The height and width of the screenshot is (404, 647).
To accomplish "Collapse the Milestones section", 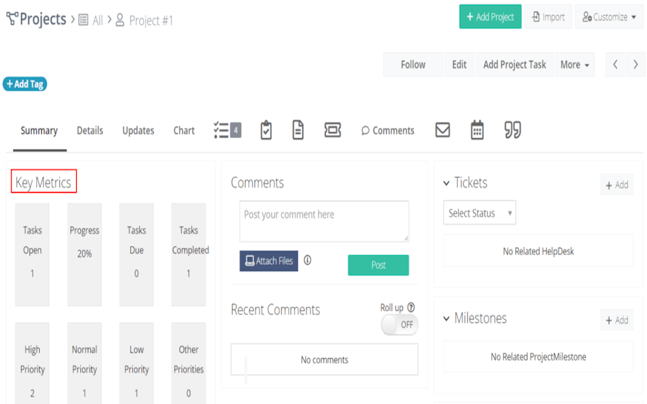I will coord(446,318).
